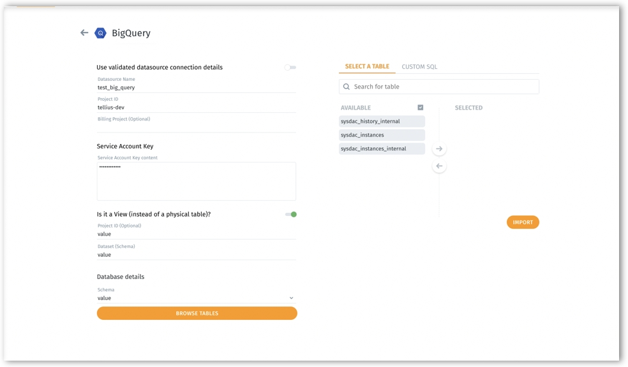Remove table using left arrow button
The height and width of the screenshot is (367, 628).
pos(439,166)
